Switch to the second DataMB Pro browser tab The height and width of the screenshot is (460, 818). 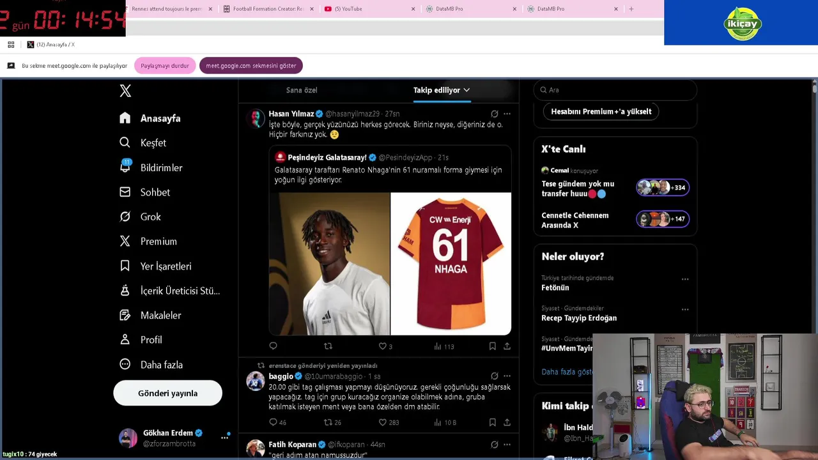[572, 9]
